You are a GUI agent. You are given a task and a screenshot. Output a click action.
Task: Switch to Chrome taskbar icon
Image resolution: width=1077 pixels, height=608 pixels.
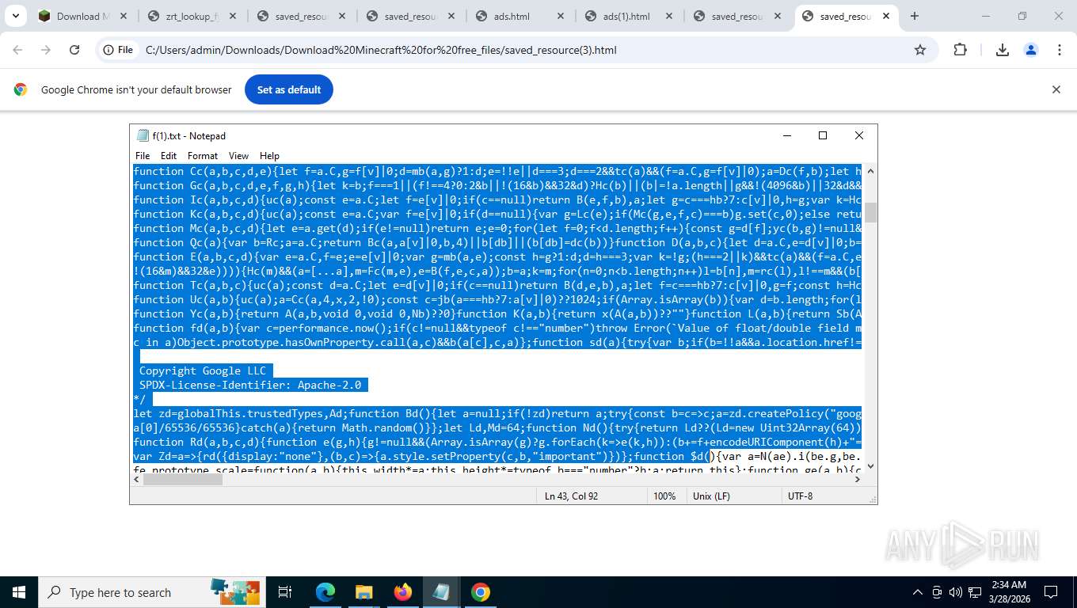pos(480,592)
